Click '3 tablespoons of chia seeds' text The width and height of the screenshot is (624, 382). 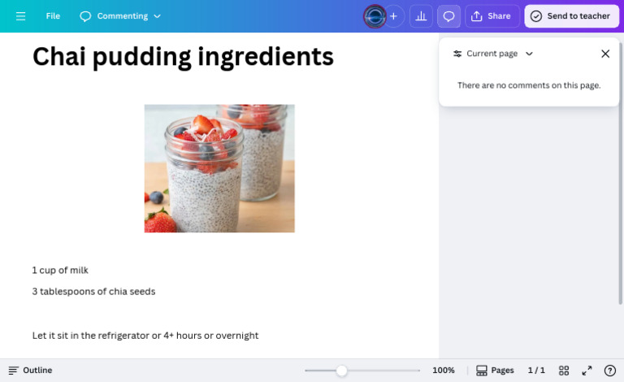pos(93,292)
